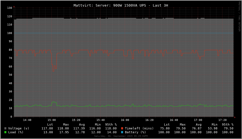Screen dimensions: 242x139
Task: Click the 120 y-axis label
Action: [10, 16]
